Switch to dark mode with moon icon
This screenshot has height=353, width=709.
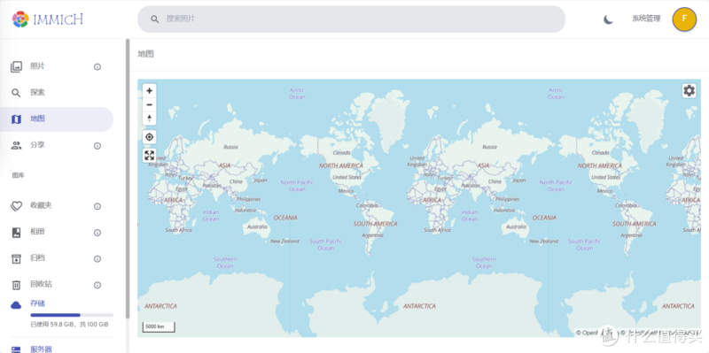(x=608, y=19)
